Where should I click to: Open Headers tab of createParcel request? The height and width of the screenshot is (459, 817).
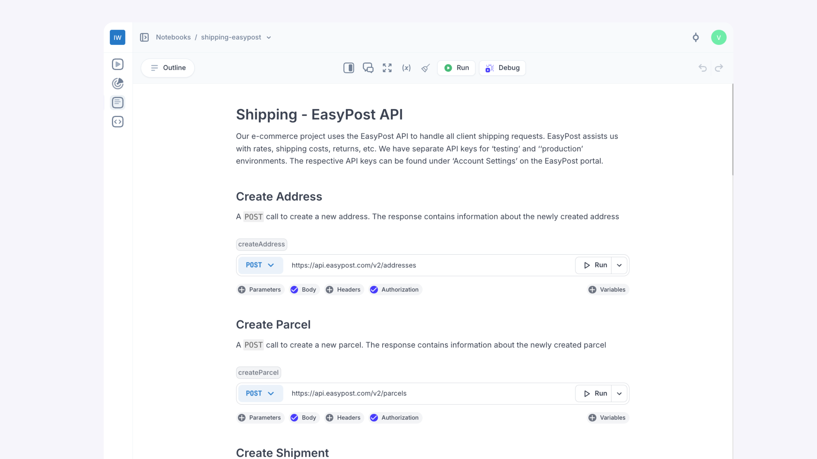point(344,418)
